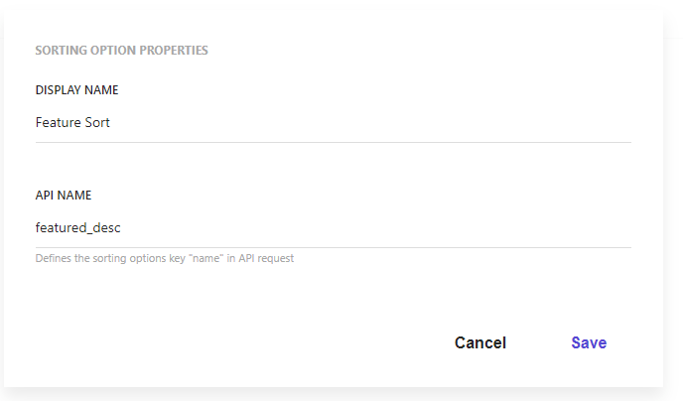Focus the API Name input field
683x401 pixels.
pyautogui.click(x=333, y=228)
